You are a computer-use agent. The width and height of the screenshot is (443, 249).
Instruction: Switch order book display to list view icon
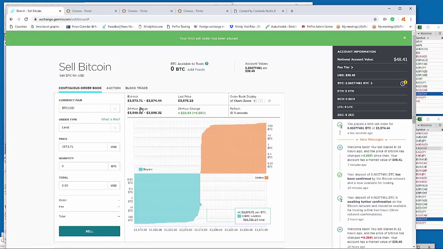coord(269,101)
